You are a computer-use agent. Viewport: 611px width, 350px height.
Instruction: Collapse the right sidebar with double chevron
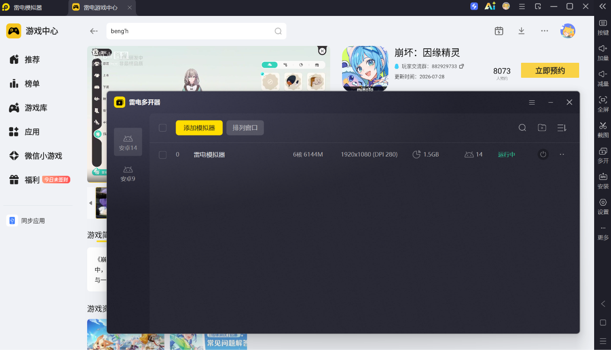(x=603, y=6)
